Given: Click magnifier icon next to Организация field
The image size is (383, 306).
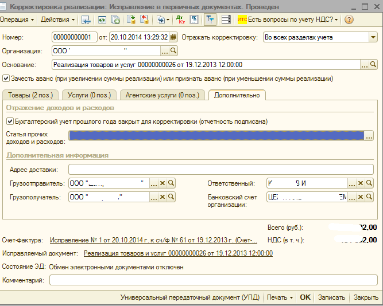Looking at the screenshot, I should point(173,51).
